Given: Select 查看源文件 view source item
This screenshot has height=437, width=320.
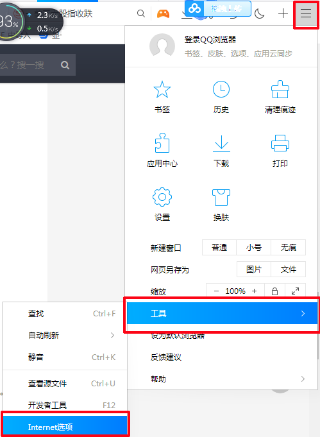Looking at the screenshot, I should point(65,384).
